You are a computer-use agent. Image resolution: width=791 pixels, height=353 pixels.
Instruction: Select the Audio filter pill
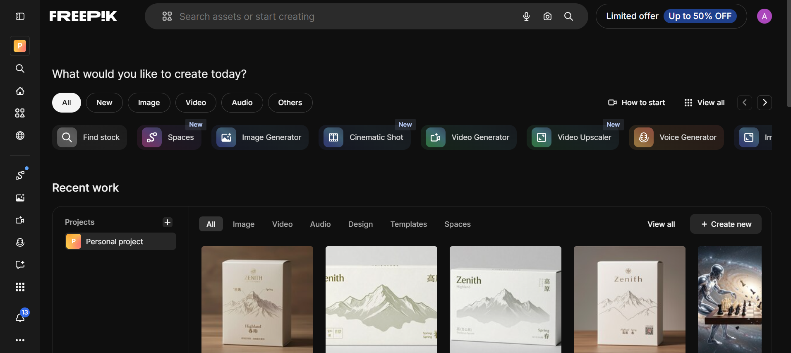(242, 103)
